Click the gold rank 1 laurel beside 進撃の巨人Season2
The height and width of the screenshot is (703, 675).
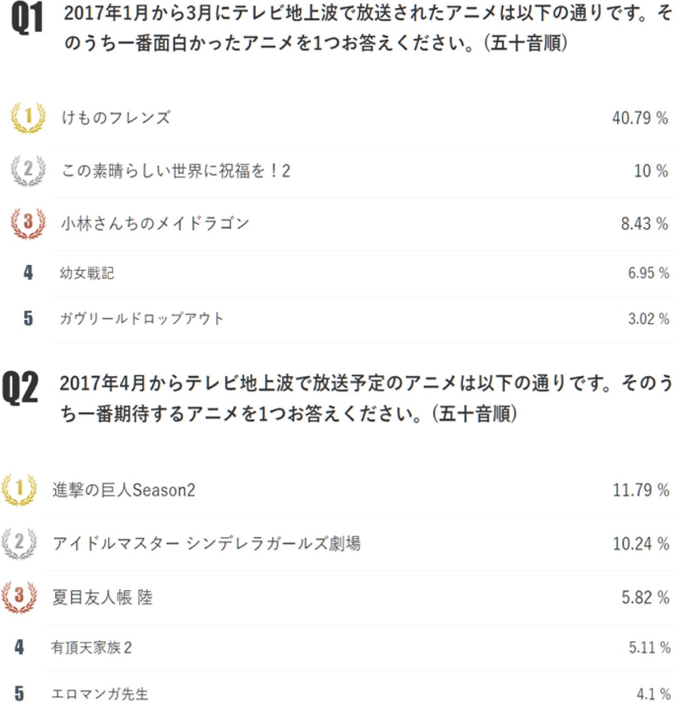tap(19, 490)
